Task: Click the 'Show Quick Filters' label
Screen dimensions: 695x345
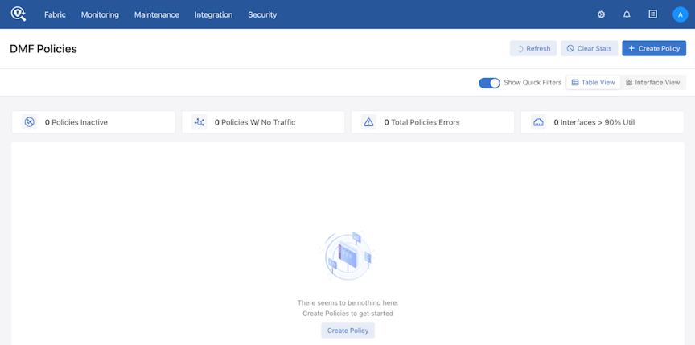Action: [533, 82]
